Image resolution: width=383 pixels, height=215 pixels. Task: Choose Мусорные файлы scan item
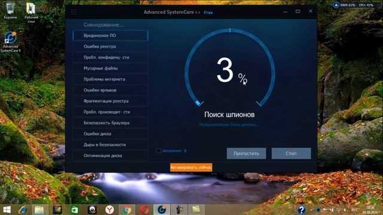(x=110, y=68)
